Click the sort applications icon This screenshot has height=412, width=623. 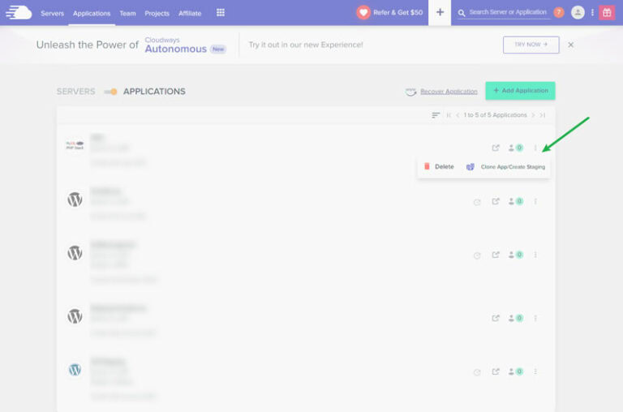(x=436, y=115)
